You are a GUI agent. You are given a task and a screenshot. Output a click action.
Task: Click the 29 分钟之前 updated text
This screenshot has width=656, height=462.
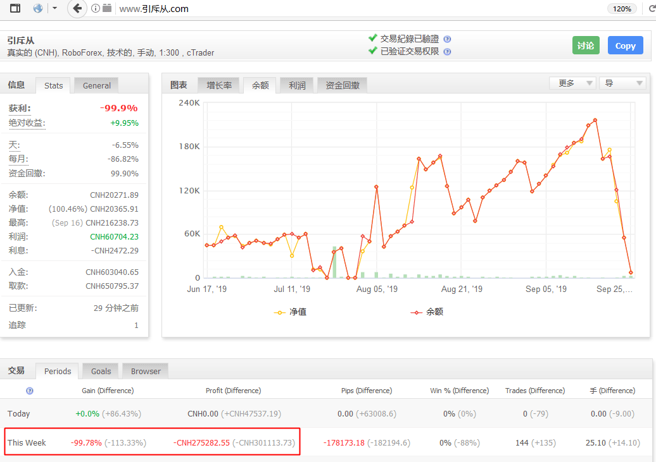116,308
